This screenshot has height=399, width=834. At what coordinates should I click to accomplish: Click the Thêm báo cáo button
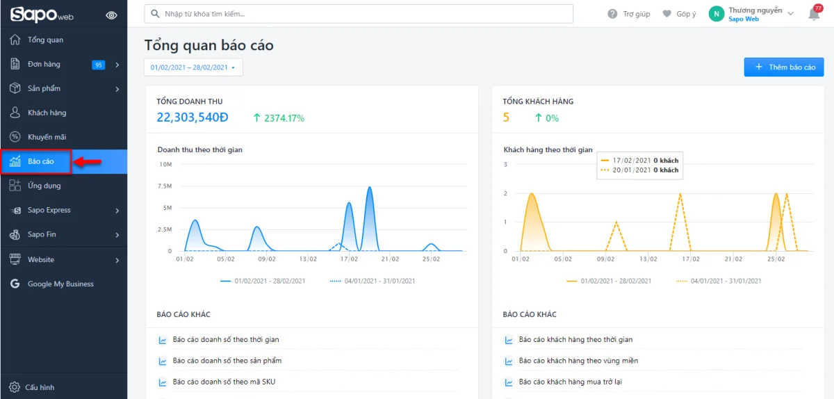click(x=784, y=67)
